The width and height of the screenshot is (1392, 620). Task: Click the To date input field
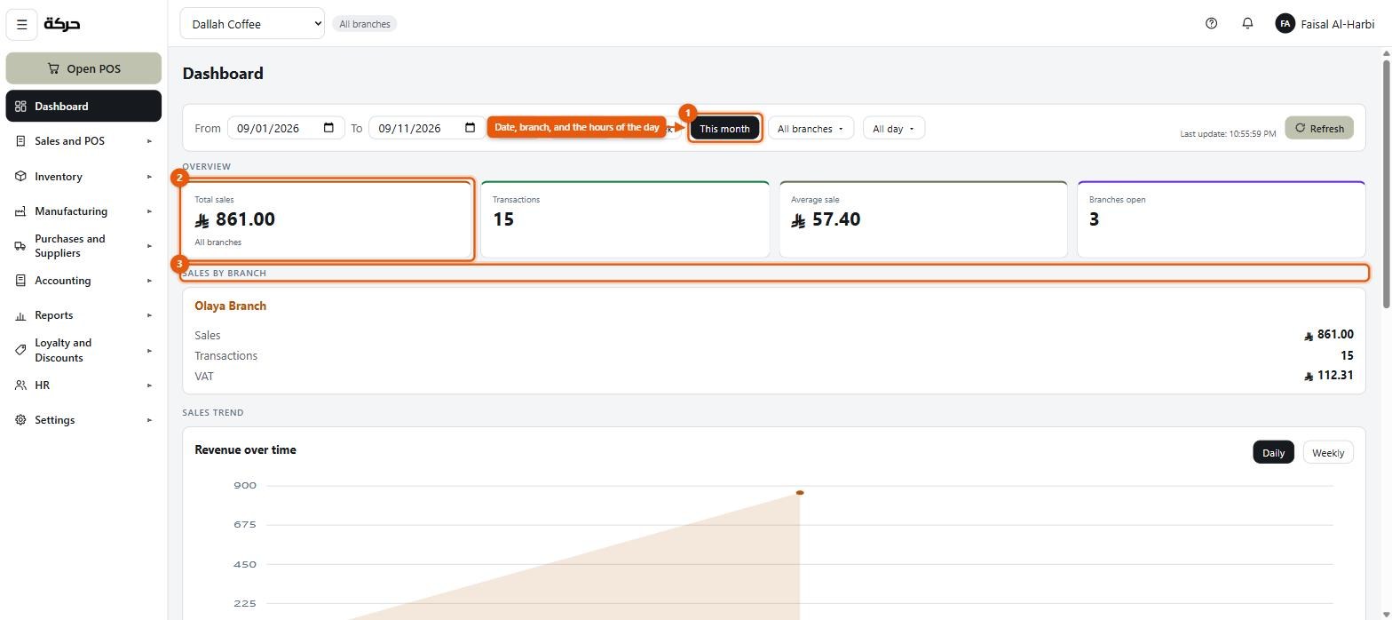[427, 128]
